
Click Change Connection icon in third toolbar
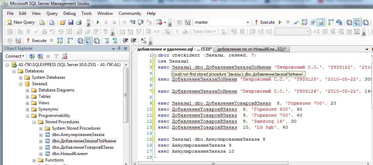tap(18, 41)
